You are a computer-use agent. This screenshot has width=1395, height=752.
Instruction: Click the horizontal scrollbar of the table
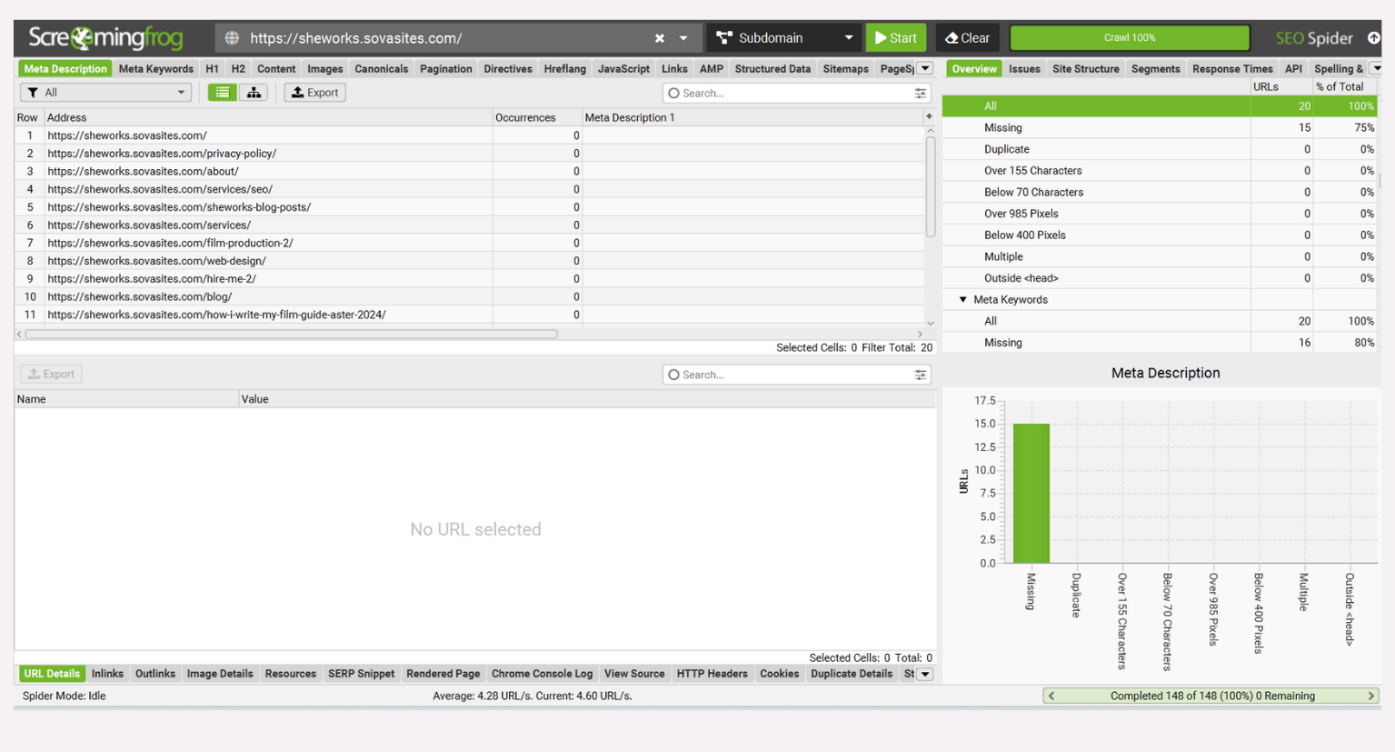coord(291,335)
